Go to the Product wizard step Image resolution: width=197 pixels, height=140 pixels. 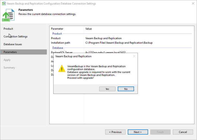point(8,29)
